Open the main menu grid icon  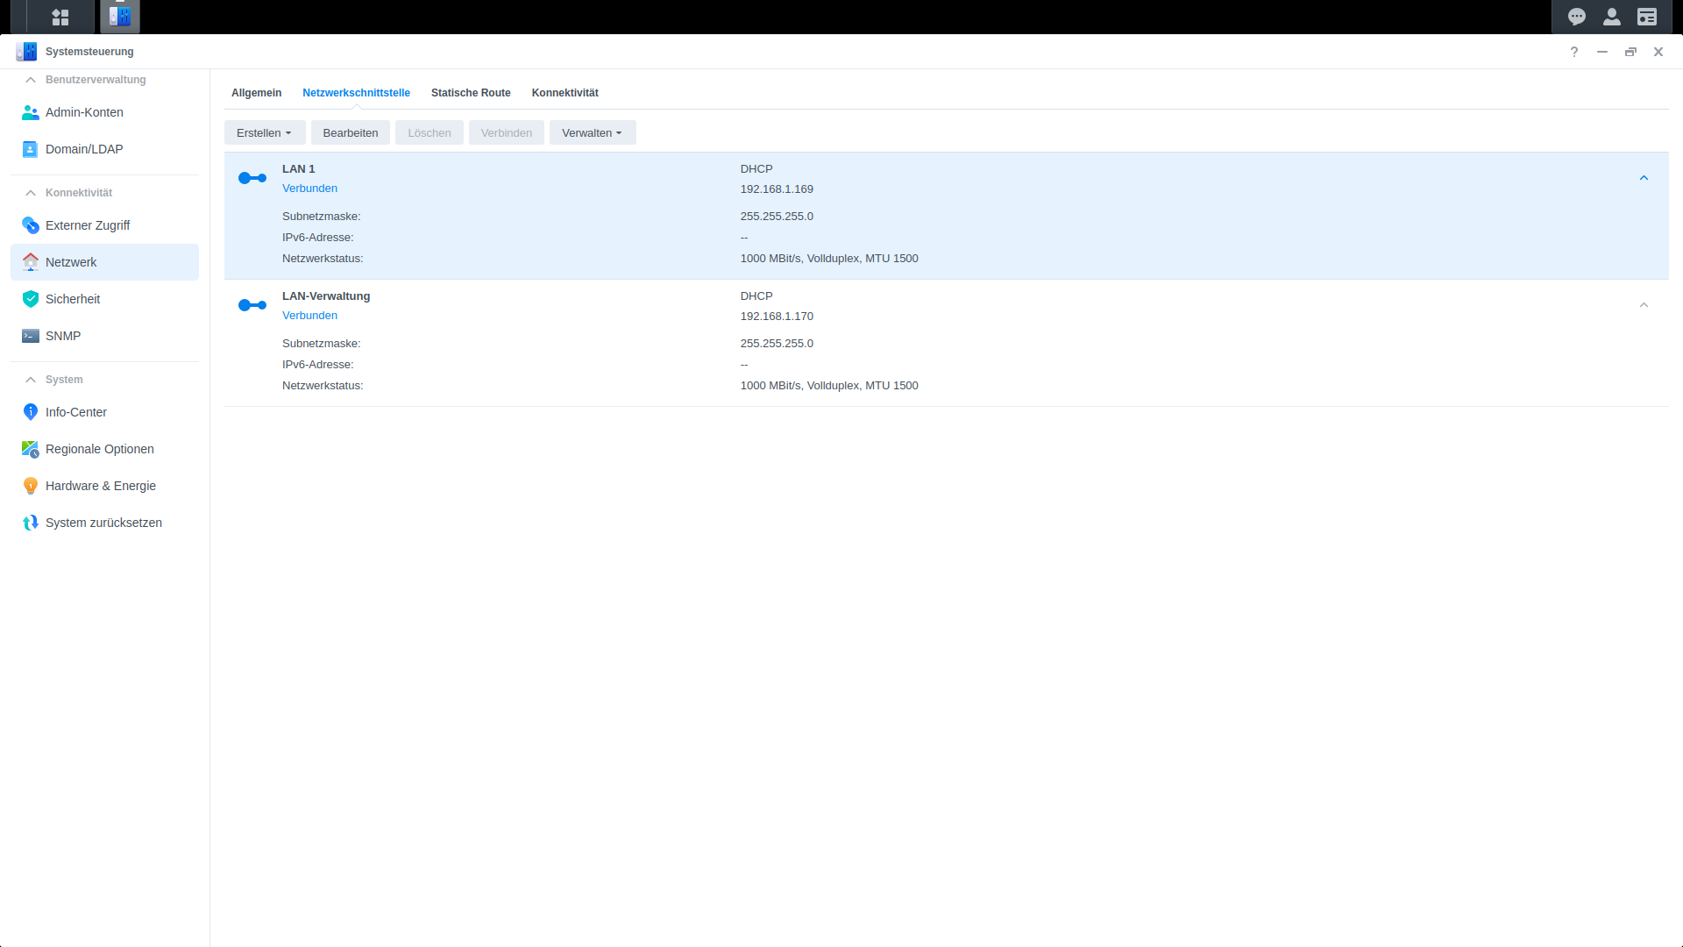click(x=60, y=17)
